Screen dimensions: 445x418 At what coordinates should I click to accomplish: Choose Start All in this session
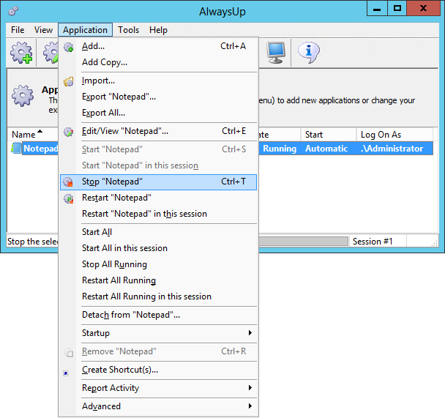tap(158, 248)
